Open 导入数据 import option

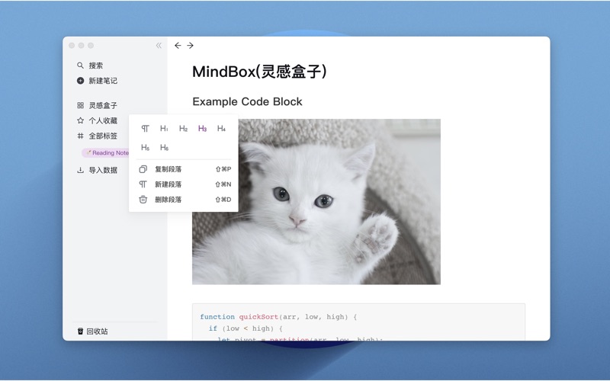(103, 170)
